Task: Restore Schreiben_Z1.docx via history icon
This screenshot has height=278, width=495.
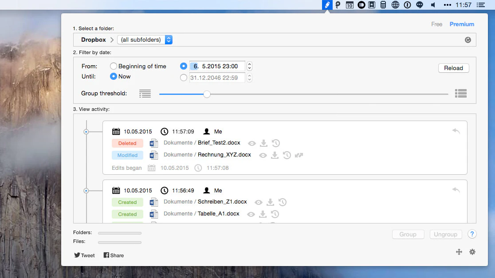Action: (283, 202)
